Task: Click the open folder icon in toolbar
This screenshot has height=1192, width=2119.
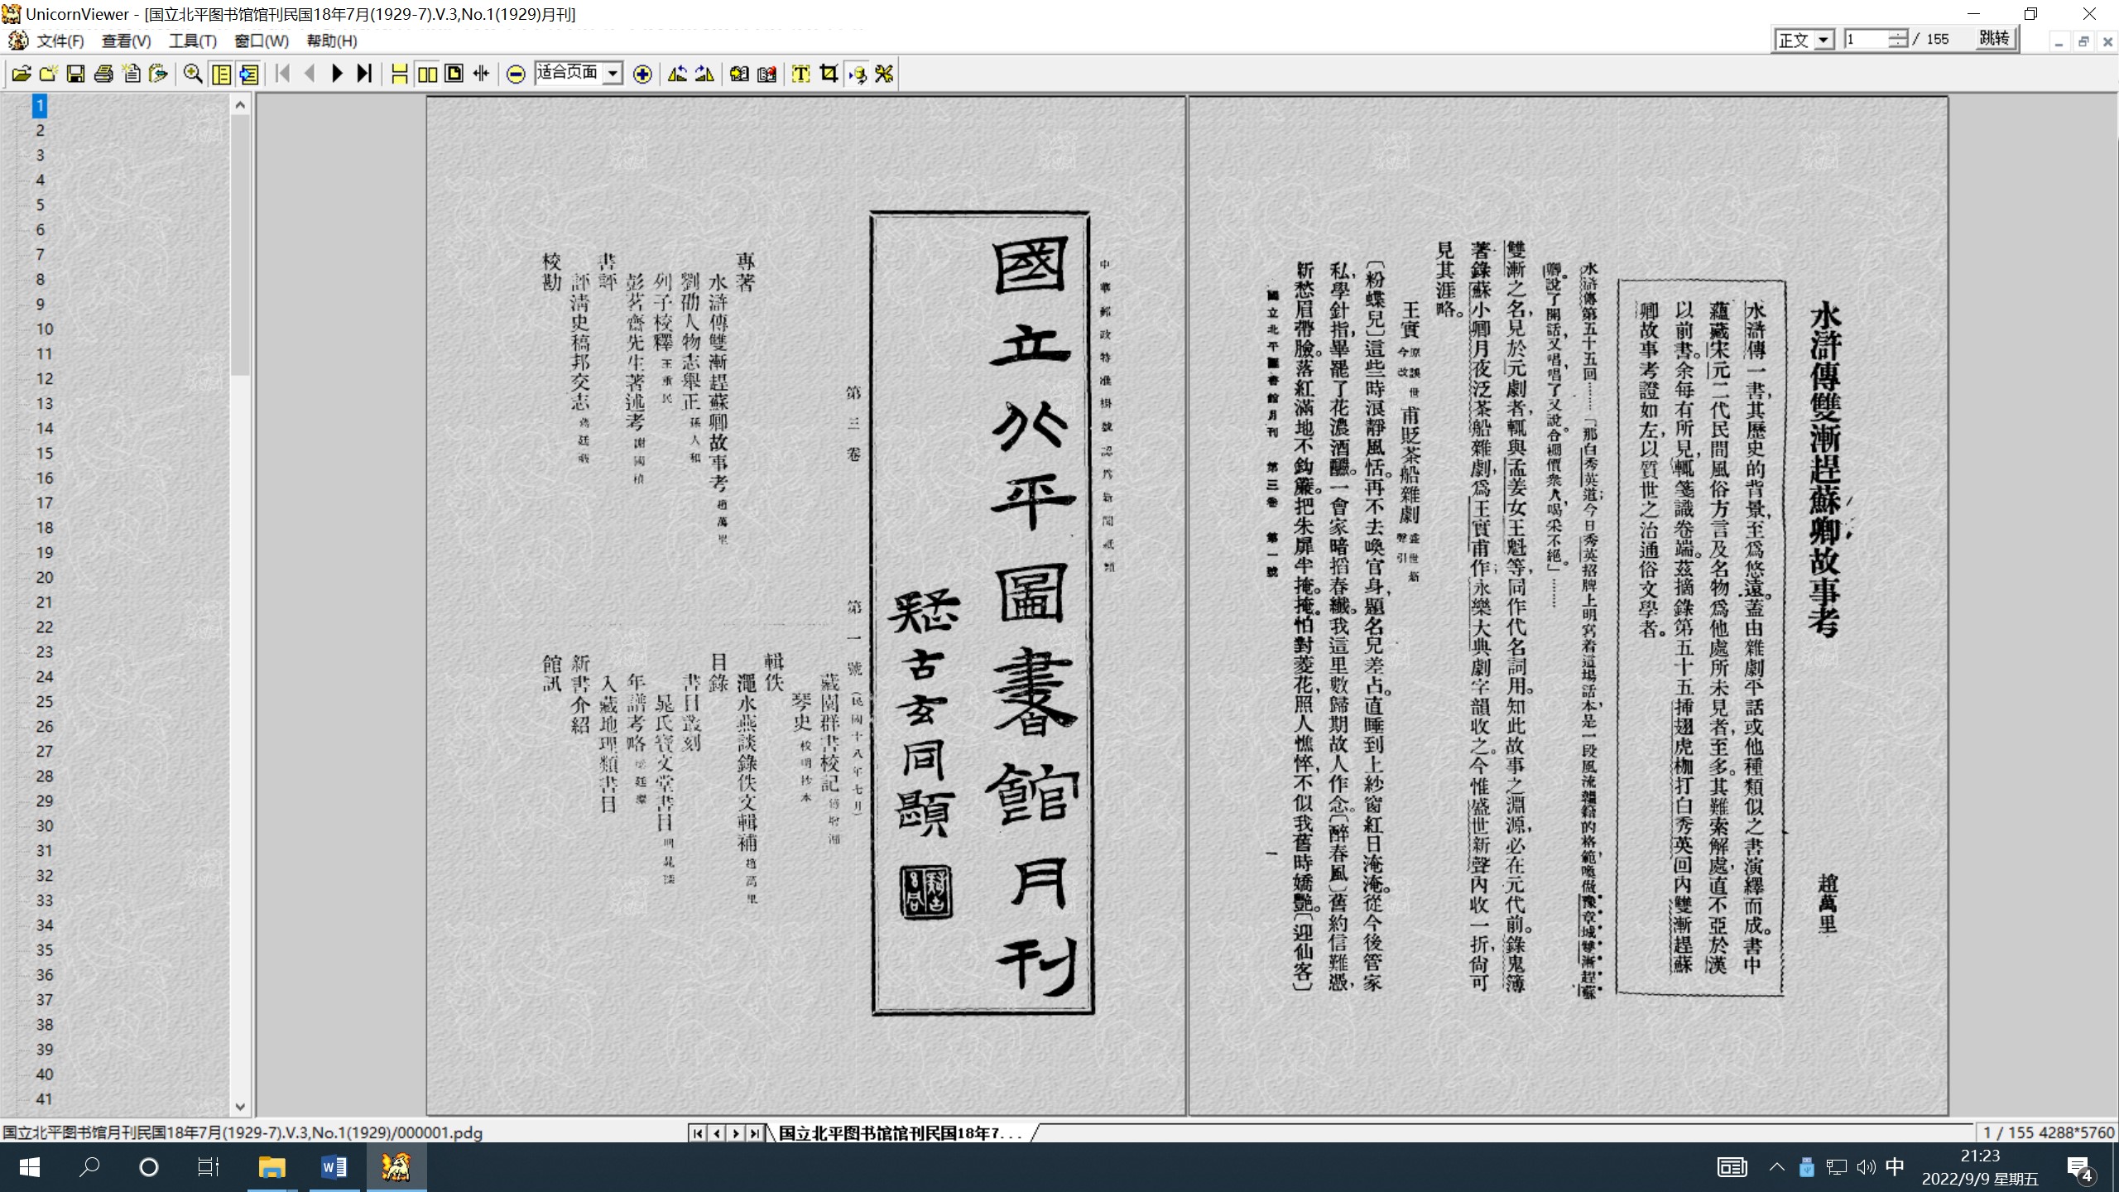Action: click(x=22, y=74)
